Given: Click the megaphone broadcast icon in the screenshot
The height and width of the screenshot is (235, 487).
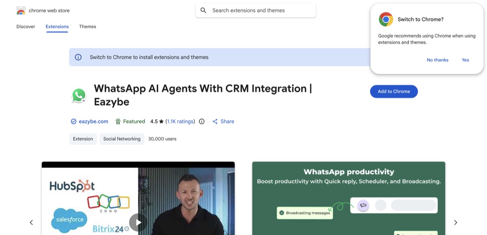Looking at the screenshot, I should click(363, 205).
